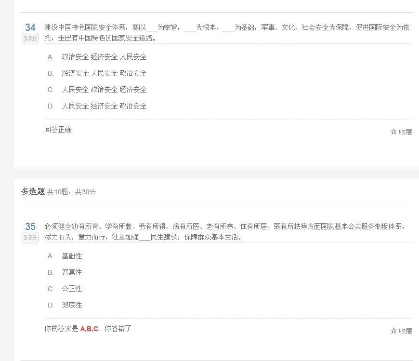Select option A 政治安全 经济安全 人民安全
The width and height of the screenshot is (419, 361).
(x=97, y=57)
